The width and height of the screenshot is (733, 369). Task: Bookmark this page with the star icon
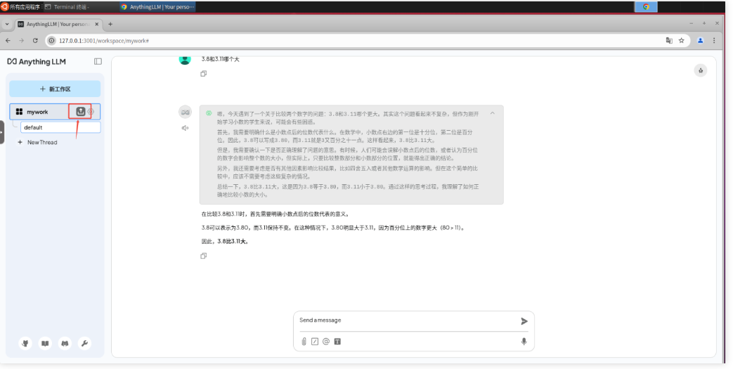point(682,41)
